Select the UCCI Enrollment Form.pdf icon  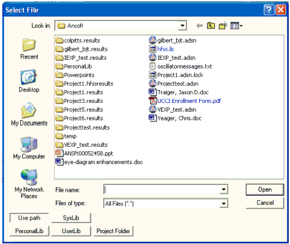(153, 101)
